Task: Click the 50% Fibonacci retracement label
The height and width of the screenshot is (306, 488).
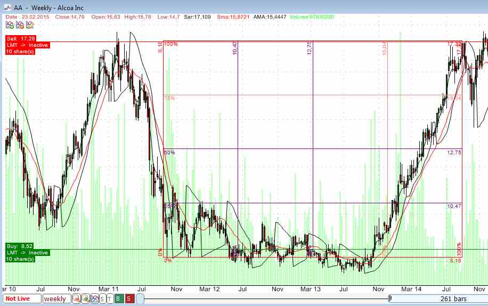Action: point(169,153)
